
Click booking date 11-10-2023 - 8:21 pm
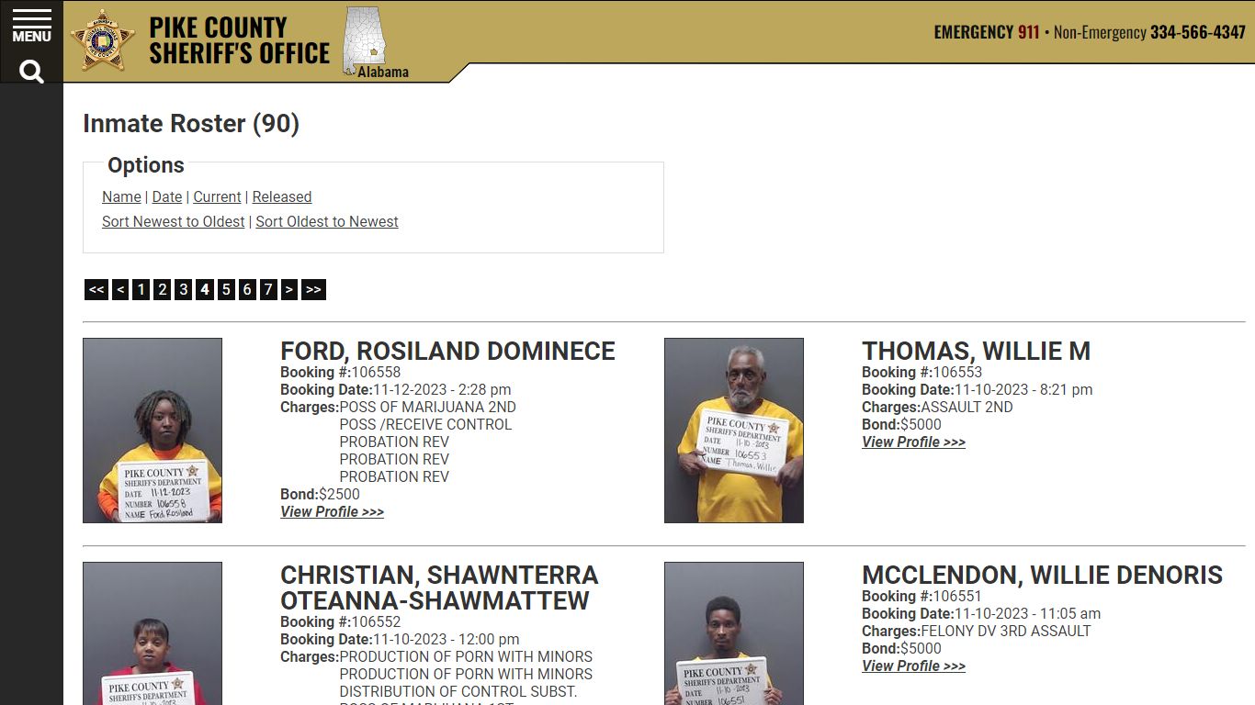pyautogui.click(x=1023, y=389)
